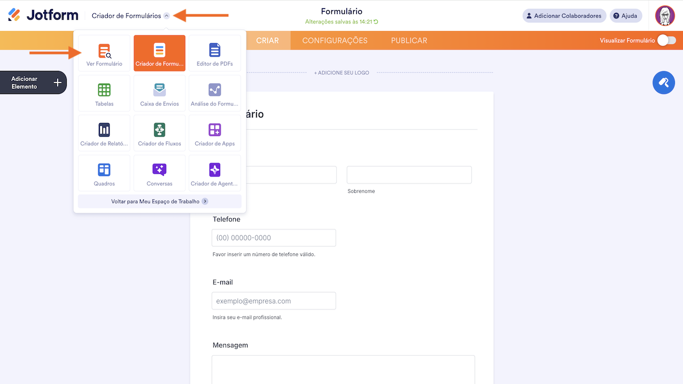Click the Telefone input field
Viewport: 683px width, 384px height.
pyautogui.click(x=274, y=238)
